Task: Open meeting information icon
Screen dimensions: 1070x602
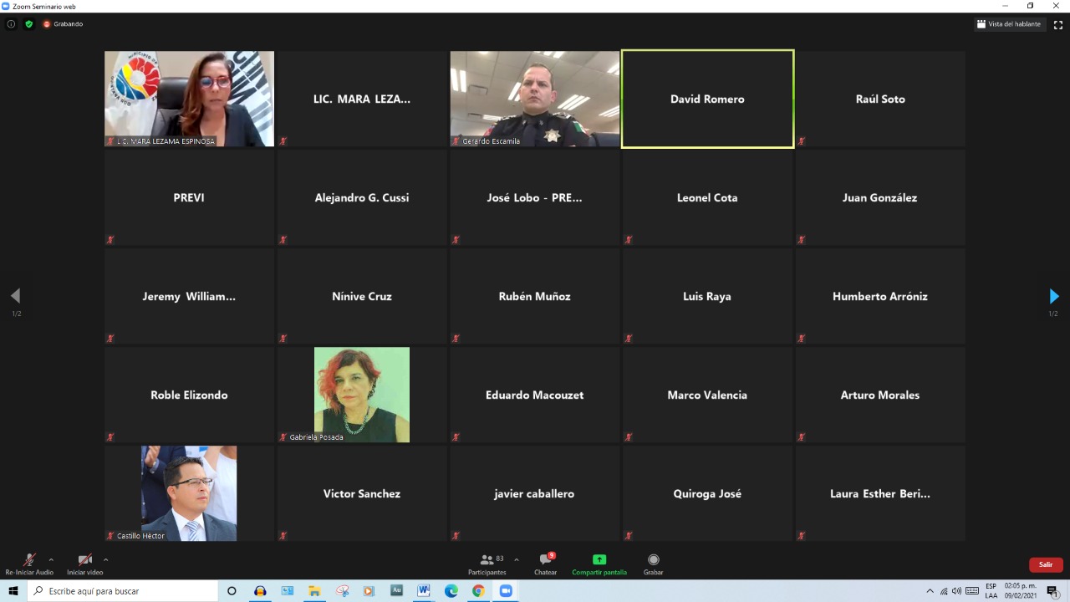Action: [x=11, y=24]
